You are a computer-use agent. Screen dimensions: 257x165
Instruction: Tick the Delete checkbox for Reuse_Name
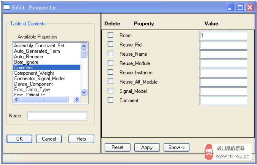pyautogui.click(x=110, y=54)
